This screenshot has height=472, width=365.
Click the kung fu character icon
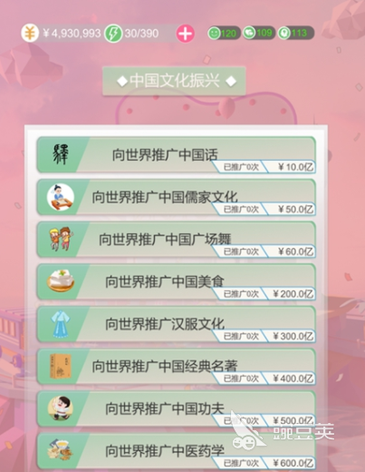(61, 408)
